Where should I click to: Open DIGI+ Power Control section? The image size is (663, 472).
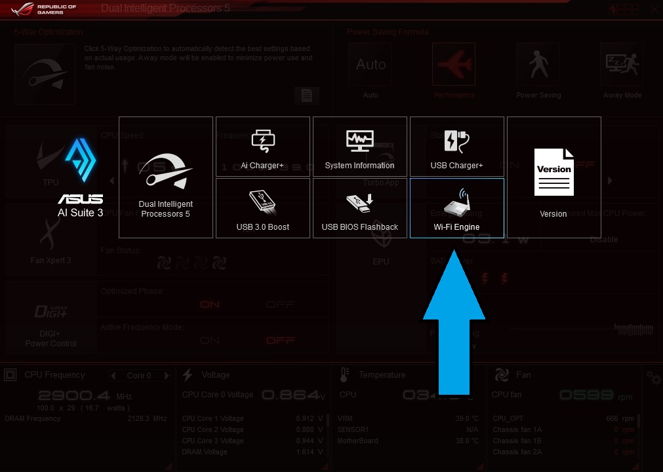[x=50, y=318]
